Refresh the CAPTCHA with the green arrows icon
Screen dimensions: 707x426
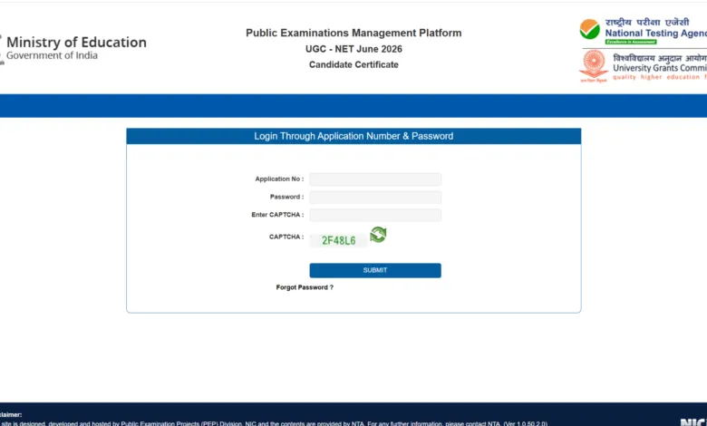coord(378,235)
